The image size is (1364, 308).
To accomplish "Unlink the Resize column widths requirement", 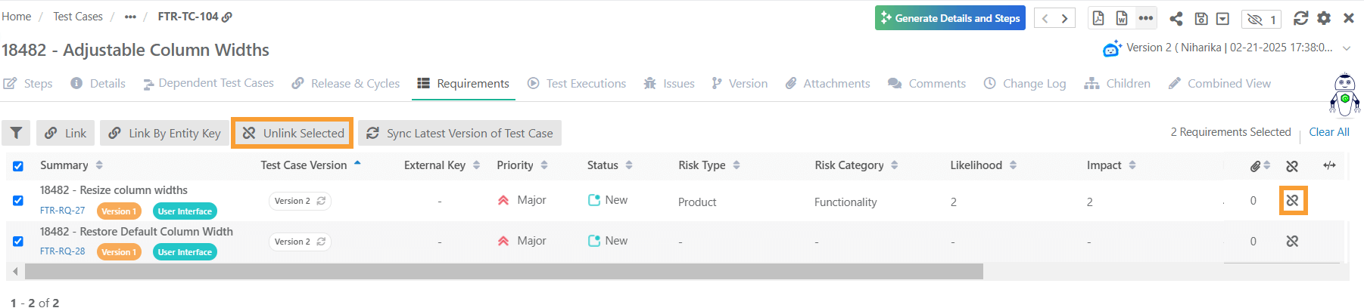I will 1292,201.
